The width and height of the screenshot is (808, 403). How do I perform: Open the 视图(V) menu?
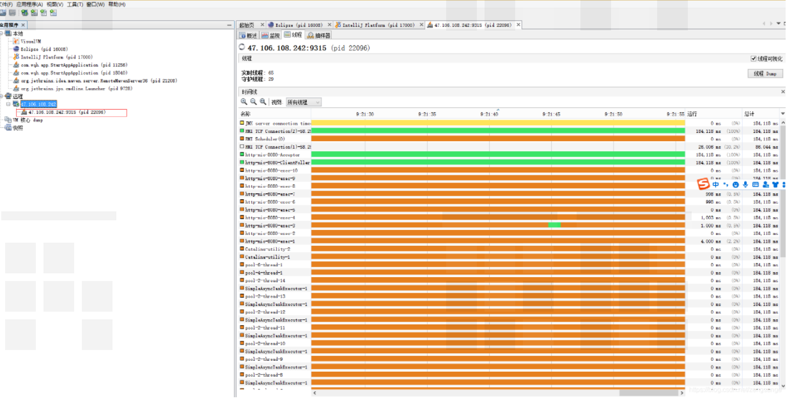55,4
